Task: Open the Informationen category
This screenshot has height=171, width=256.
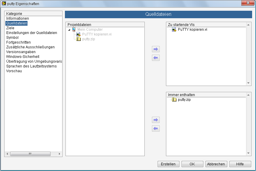Action: click(17, 19)
